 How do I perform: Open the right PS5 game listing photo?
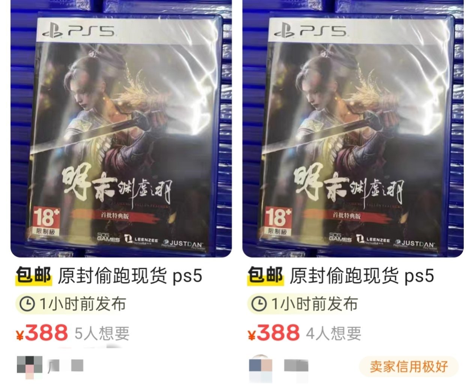[x=353, y=128]
